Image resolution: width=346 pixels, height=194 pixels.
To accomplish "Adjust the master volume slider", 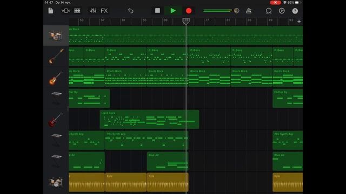I will 221,11.
